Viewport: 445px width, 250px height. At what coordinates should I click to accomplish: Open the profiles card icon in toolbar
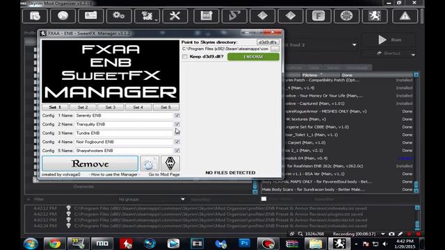[91, 15]
